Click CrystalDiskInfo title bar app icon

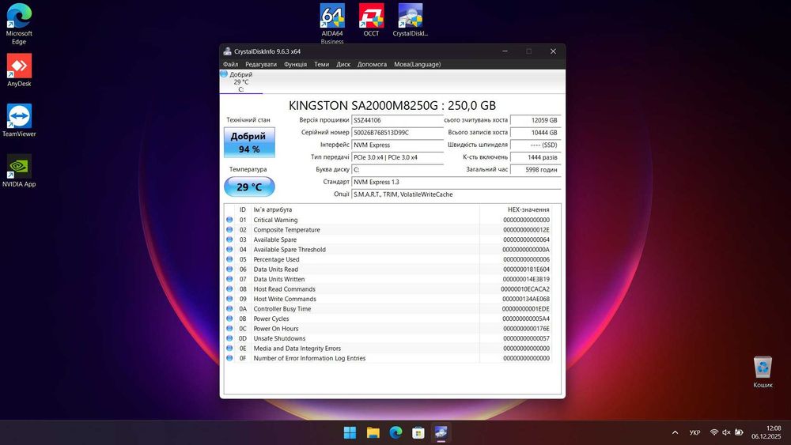(x=228, y=51)
